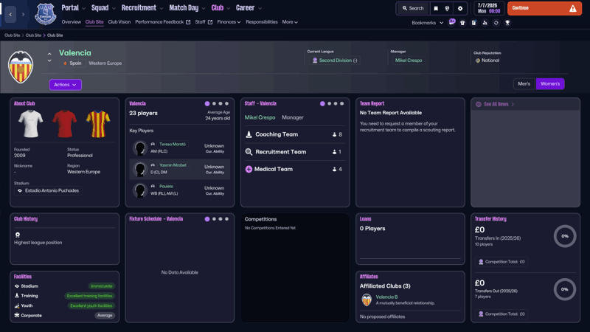Click the Second Division league icon
590x332 pixels.
tap(315, 60)
